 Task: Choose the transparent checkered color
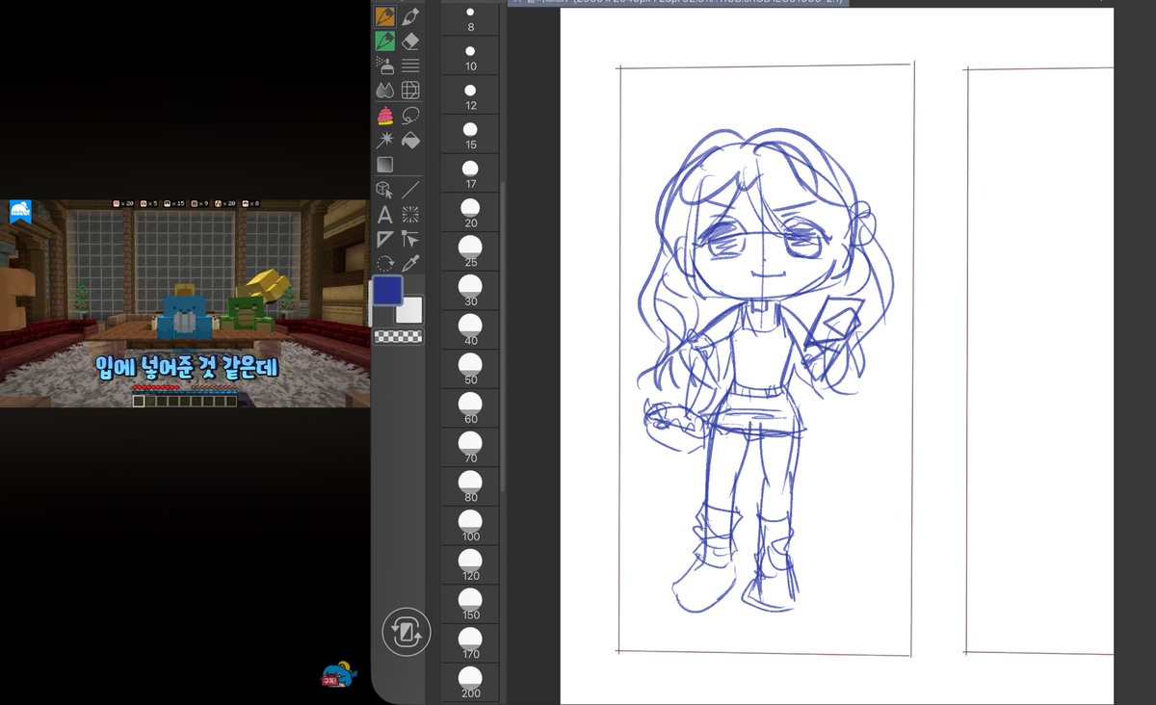click(398, 336)
